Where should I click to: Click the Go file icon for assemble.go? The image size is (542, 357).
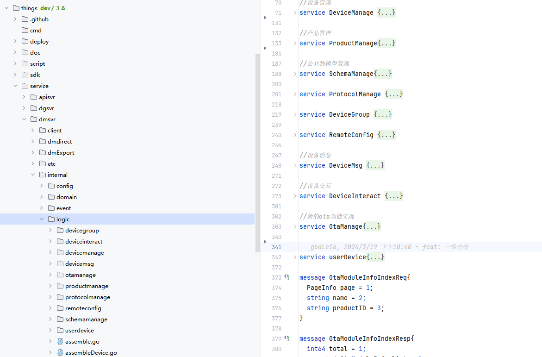pos(60,341)
